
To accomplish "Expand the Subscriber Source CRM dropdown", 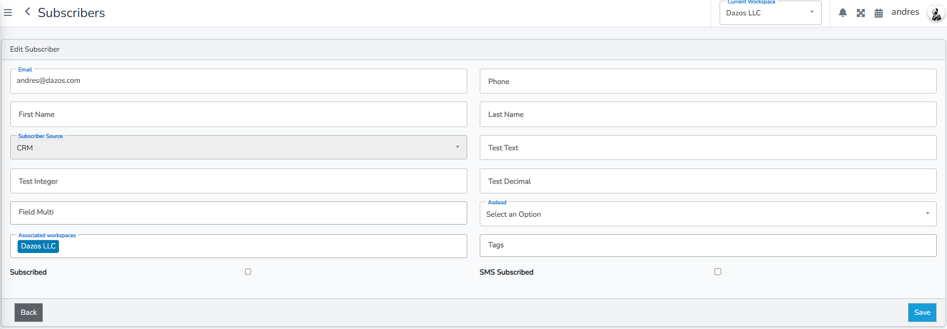I will point(239,147).
